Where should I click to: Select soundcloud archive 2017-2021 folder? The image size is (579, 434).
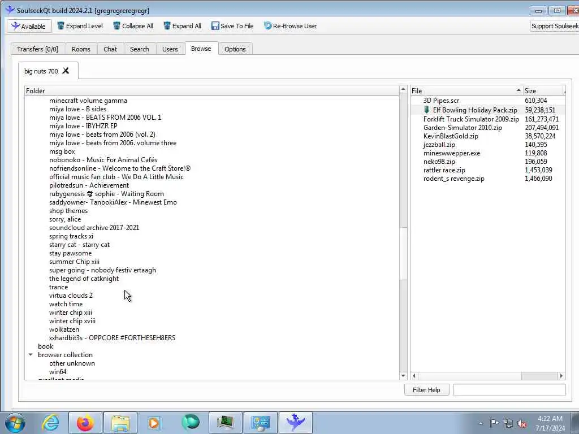click(x=94, y=228)
